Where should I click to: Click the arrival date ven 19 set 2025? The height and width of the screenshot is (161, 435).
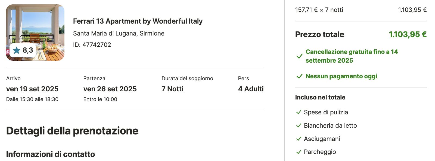click(32, 89)
